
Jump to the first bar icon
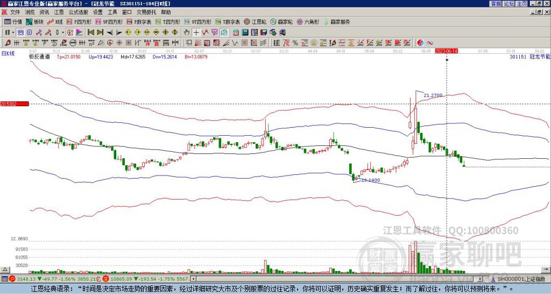(90, 32)
